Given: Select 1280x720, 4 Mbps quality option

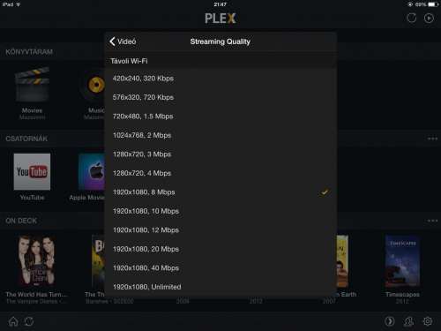Looking at the screenshot, I should [220, 173].
